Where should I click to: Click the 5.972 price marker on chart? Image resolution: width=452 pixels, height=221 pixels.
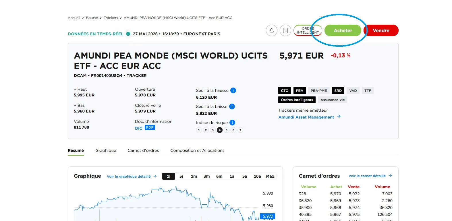(x=268, y=216)
